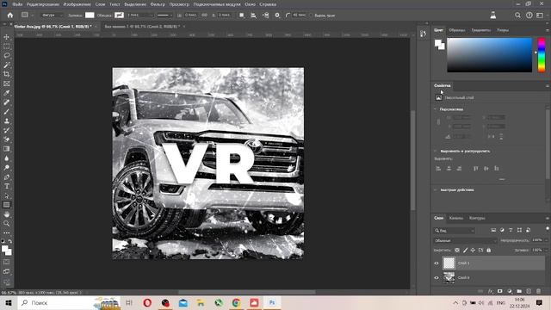
Task: Open the search icon in options bar
Action: click(517, 15)
